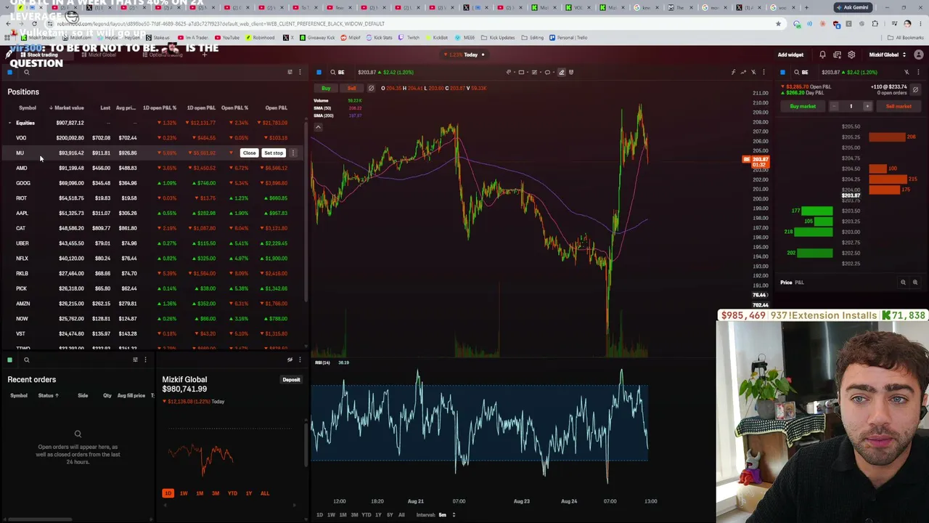Edit the ladder order quantity field

(x=851, y=106)
